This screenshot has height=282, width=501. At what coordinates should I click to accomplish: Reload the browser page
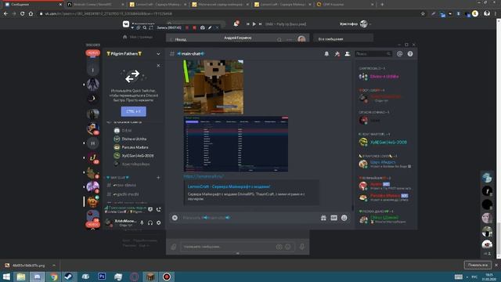tap(23, 14)
